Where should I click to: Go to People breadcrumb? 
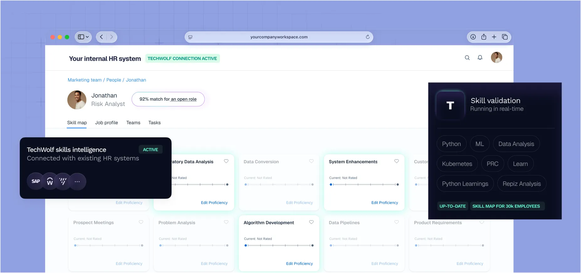[x=114, y=80]
